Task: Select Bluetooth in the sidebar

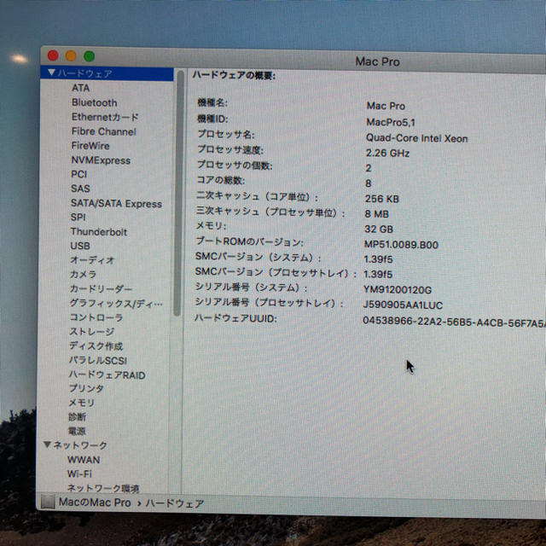Action: tap(95, 102)
